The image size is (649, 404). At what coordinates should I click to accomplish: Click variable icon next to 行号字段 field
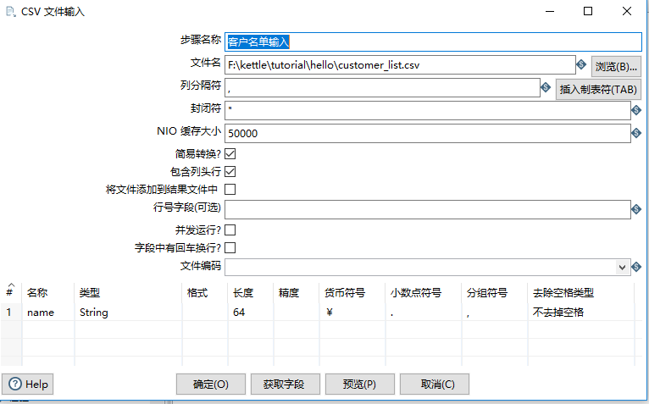[636, 209]
